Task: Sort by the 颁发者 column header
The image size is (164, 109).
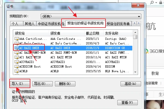Action: [x=66, y=33]
